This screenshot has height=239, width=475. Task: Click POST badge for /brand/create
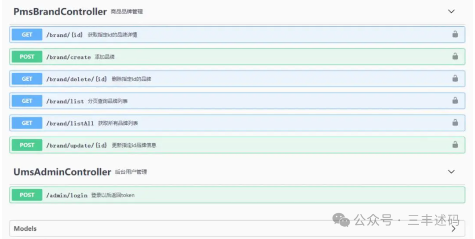click(x=27, y=57)
